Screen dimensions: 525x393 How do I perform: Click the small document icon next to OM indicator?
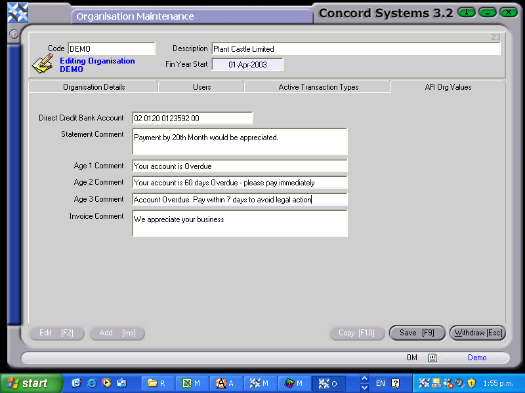431,358
